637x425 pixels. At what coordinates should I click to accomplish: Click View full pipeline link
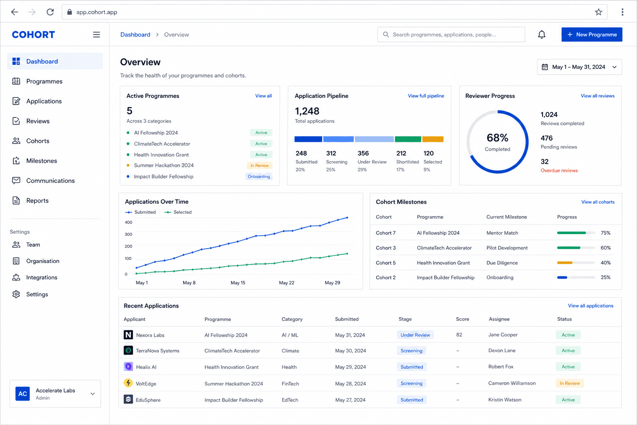tap(426, 96)
